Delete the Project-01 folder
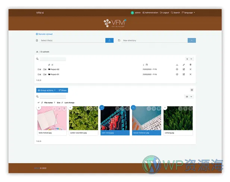Screen dimensions: 230x182 [x=190, y=74]
